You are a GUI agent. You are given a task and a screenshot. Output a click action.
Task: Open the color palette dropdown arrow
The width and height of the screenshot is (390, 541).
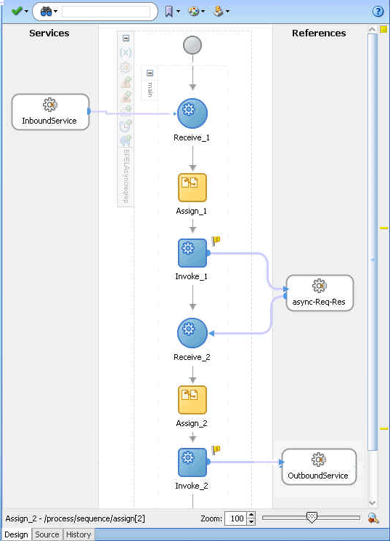203,12
